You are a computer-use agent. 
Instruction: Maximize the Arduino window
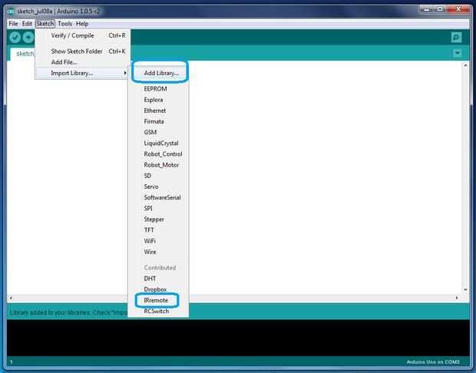pos(440,10)
